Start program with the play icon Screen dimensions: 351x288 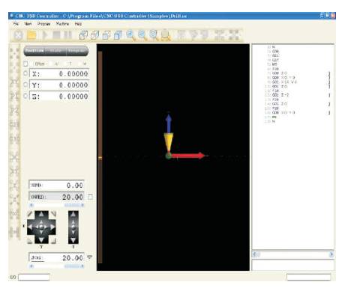coord(45,35)
